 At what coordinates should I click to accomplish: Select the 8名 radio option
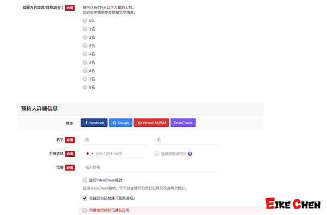(x=84, y=87)
